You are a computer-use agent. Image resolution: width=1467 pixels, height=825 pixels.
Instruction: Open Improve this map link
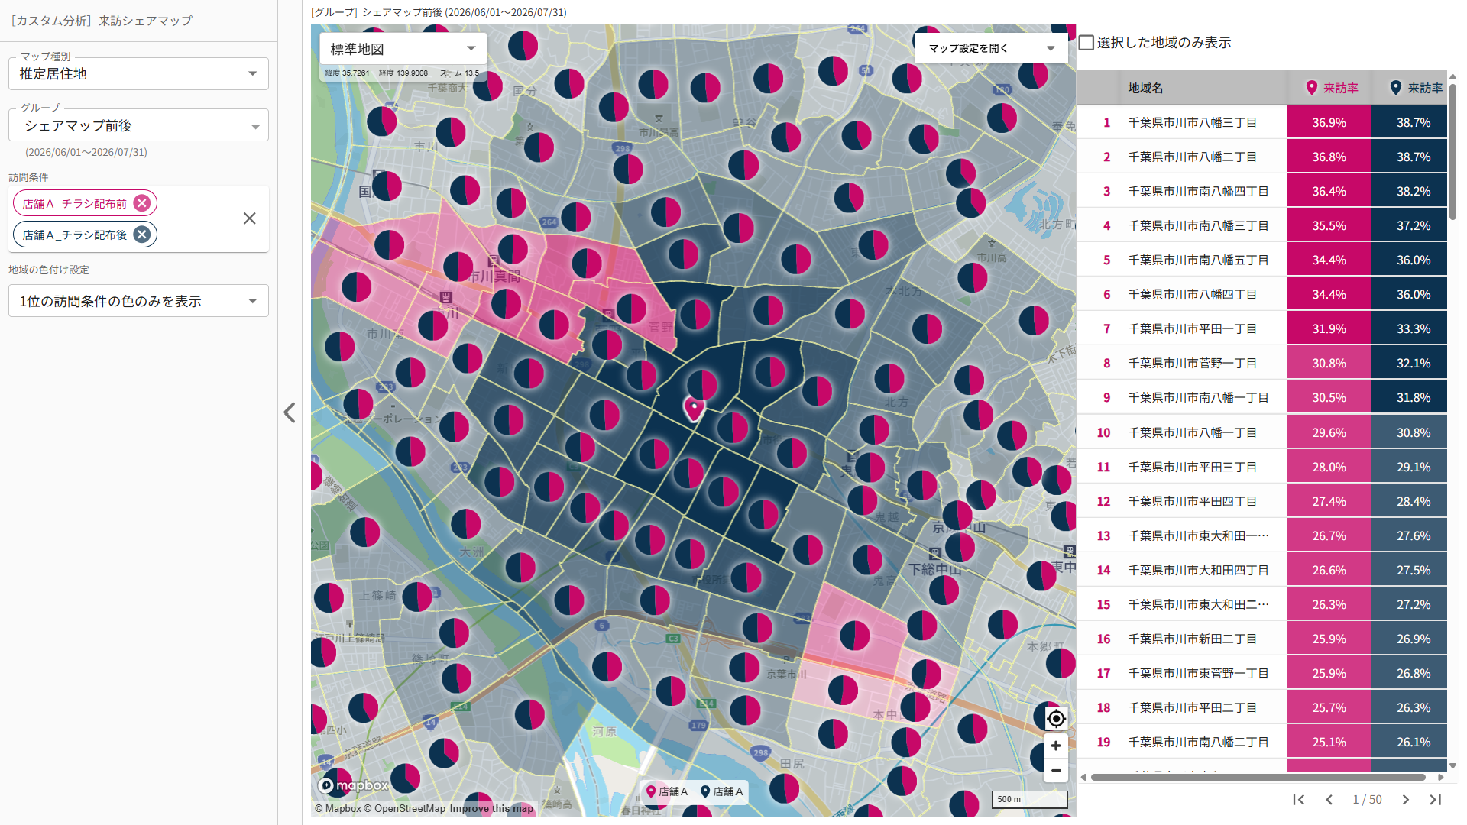(x=491, y=809)
